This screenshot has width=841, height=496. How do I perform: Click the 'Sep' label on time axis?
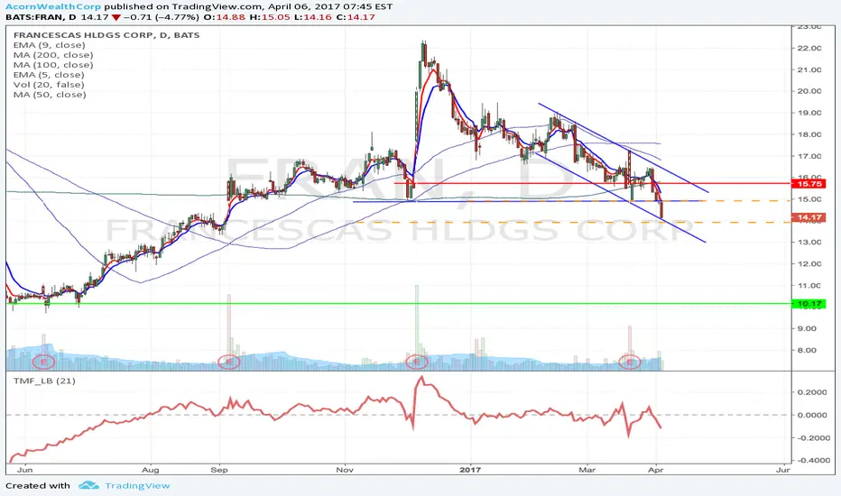[x=219, y=470]
